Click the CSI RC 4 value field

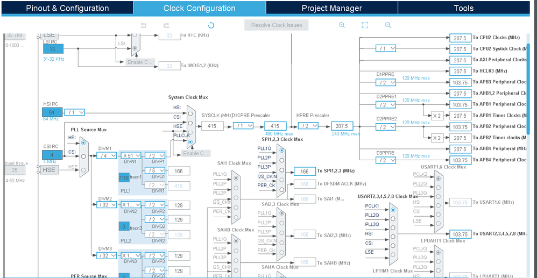pyautogui.click(x=52, y=154)
